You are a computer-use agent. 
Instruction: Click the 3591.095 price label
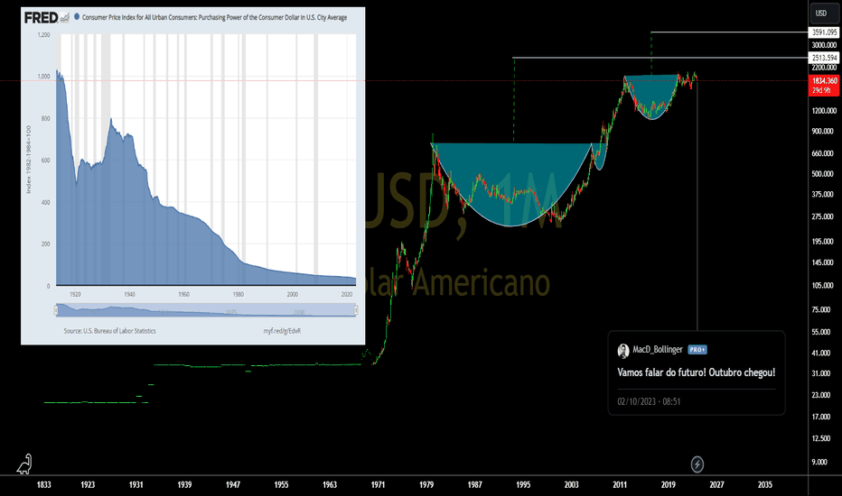(824, 32)
